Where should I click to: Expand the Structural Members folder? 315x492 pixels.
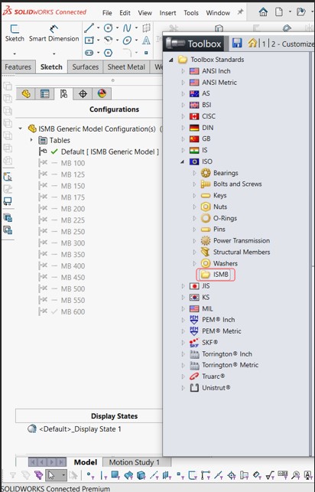point(194,252)
